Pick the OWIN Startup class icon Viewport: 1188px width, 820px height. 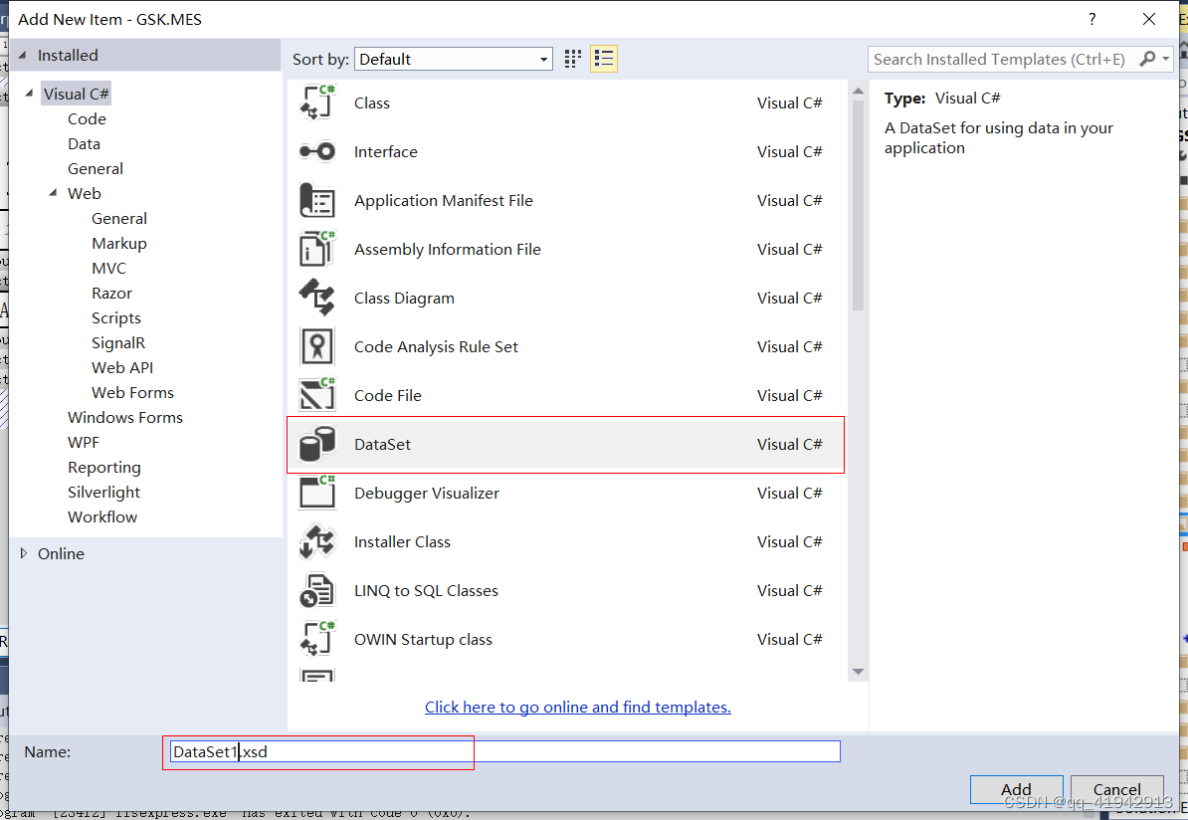click(316, 640)
